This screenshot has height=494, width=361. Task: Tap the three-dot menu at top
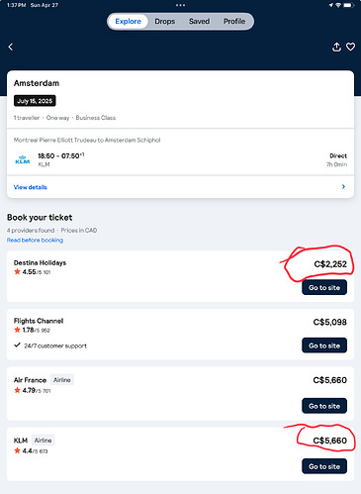tap(180, 5)
